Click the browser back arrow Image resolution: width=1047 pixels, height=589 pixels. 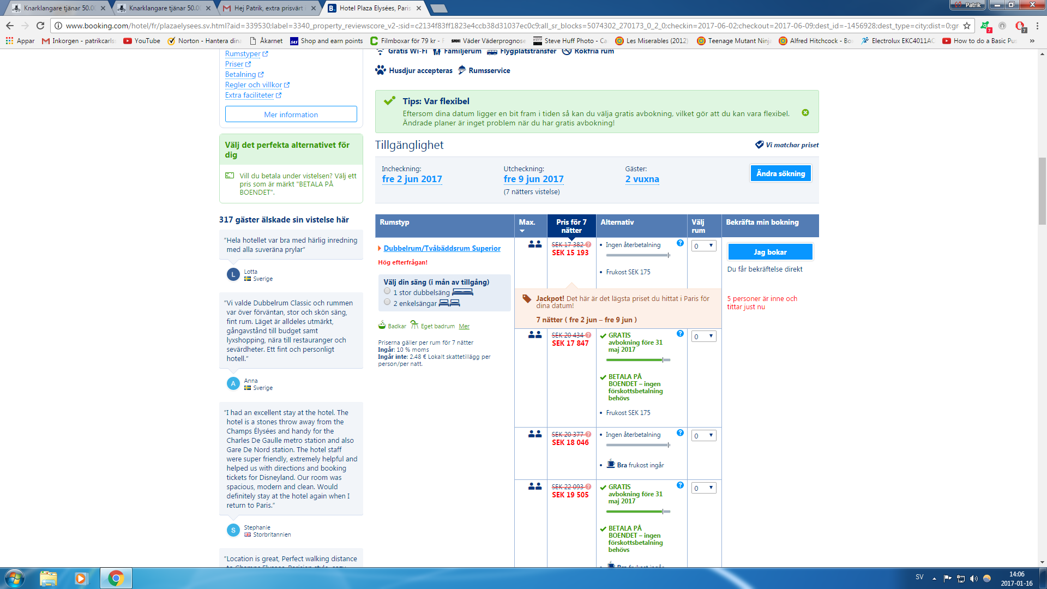(x=10, y=26)
